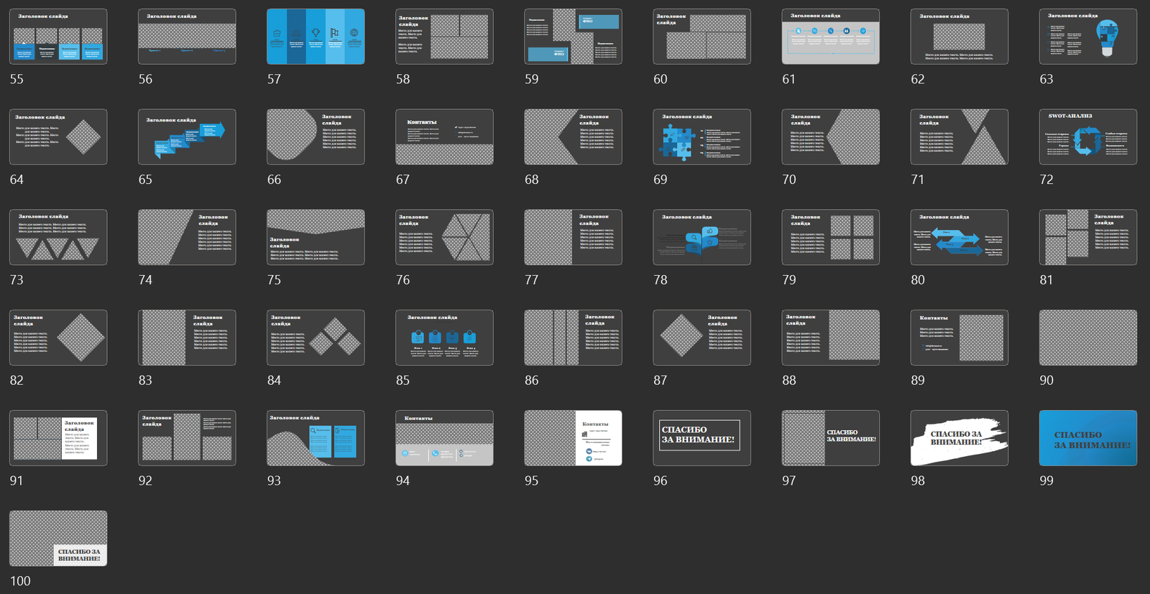Click slide 90 with full-pattern background
The width and height of the screenshot is (1150, 594).
coord(1087,338)
